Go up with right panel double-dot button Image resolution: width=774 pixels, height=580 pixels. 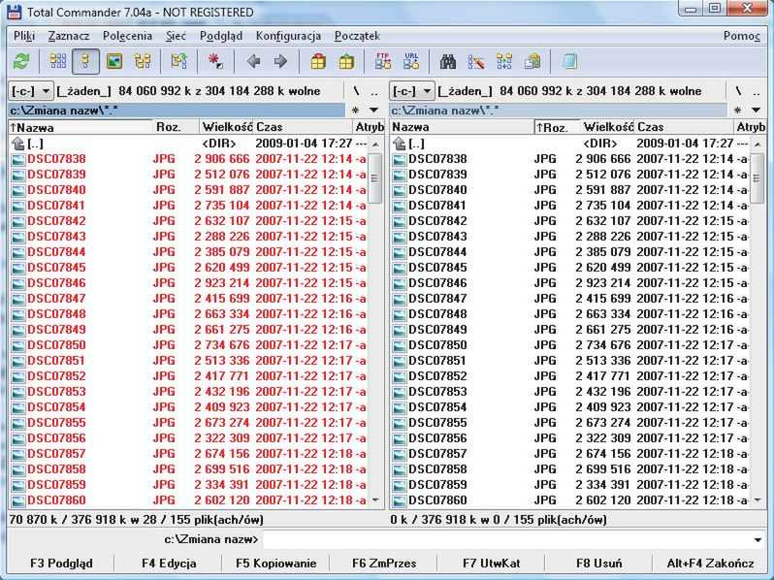tap(757, 91)
